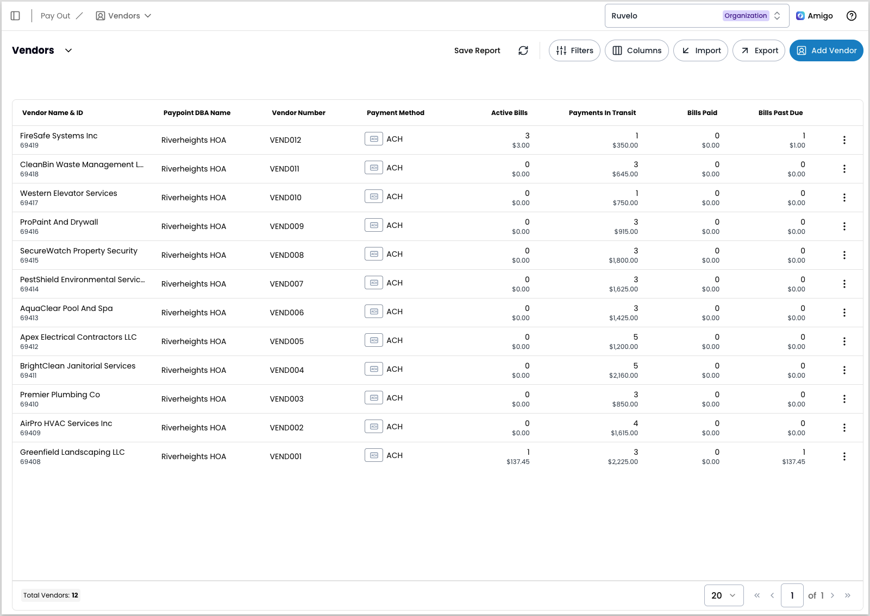Click ACH payment icon for VEND001
This screenshot has width=870, height=616.
click(x=374, y=455)
